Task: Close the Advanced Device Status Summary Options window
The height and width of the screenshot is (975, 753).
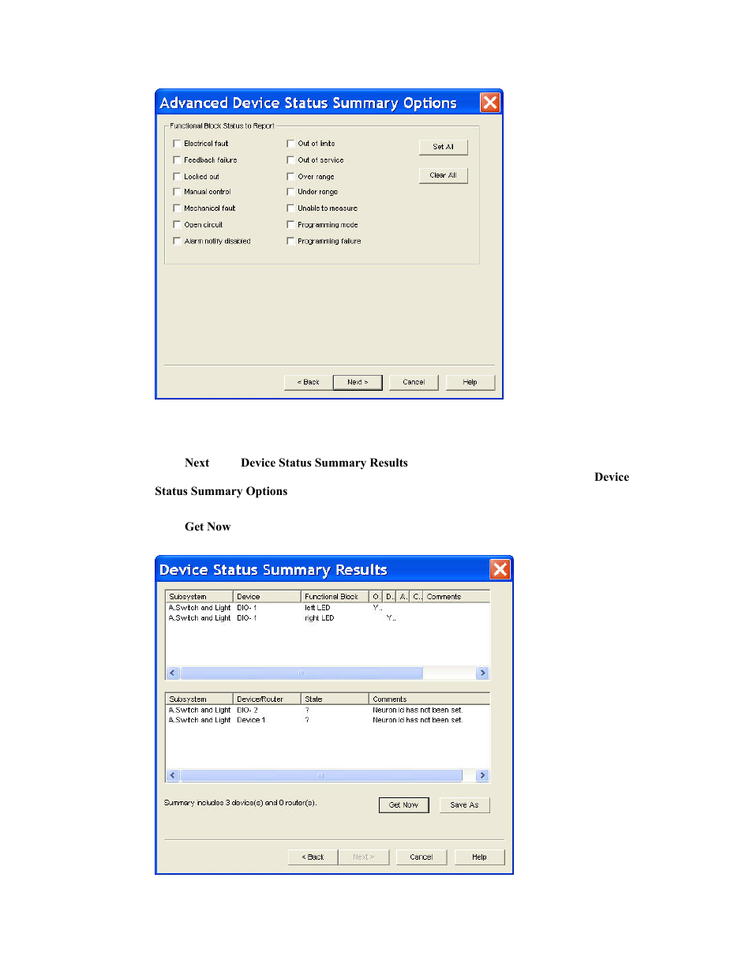Action: point(490,103)
